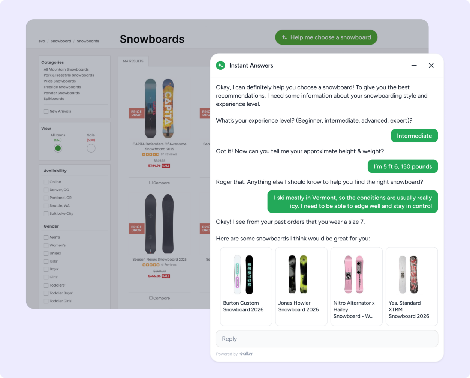Go to the Splitboards category
Viewport: 470px width, 378px height.
(54, 99)
